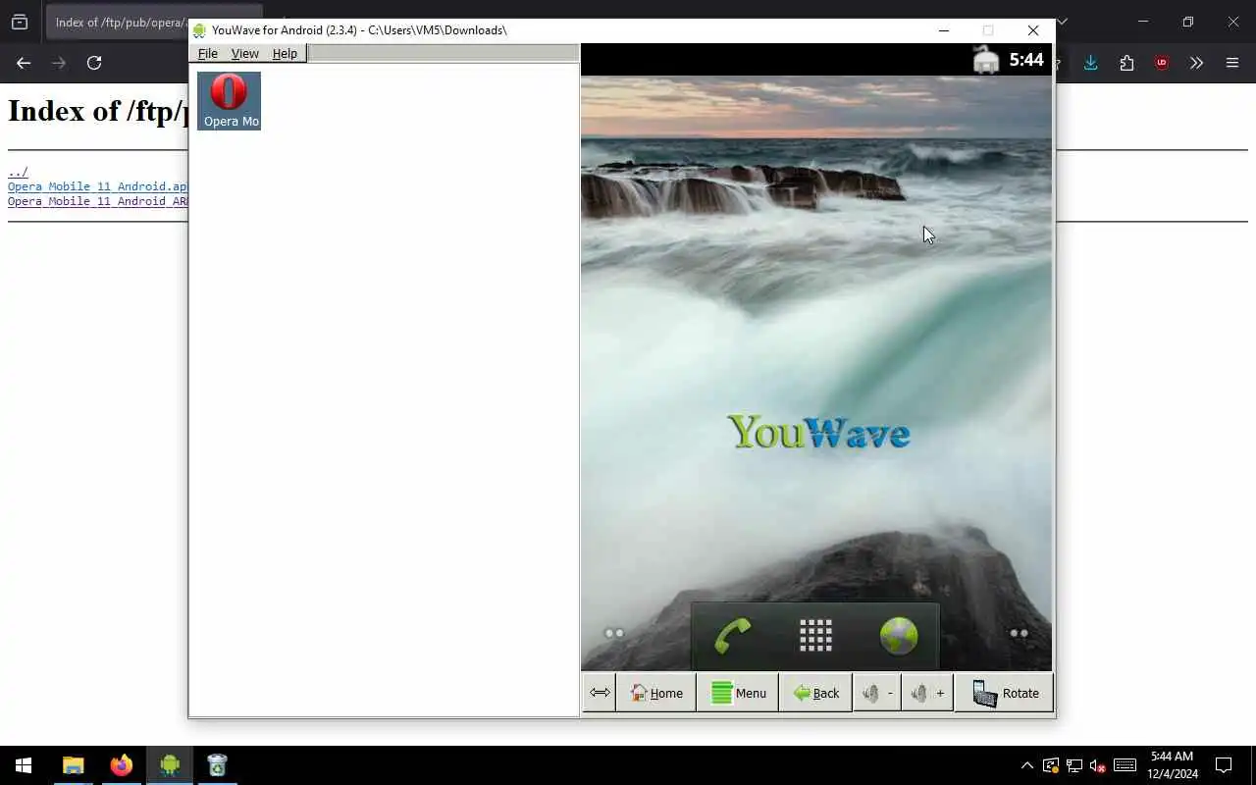Open browser extensions puzzle icon
This screenshot has width=1256, height=785.
(1126, 63)
